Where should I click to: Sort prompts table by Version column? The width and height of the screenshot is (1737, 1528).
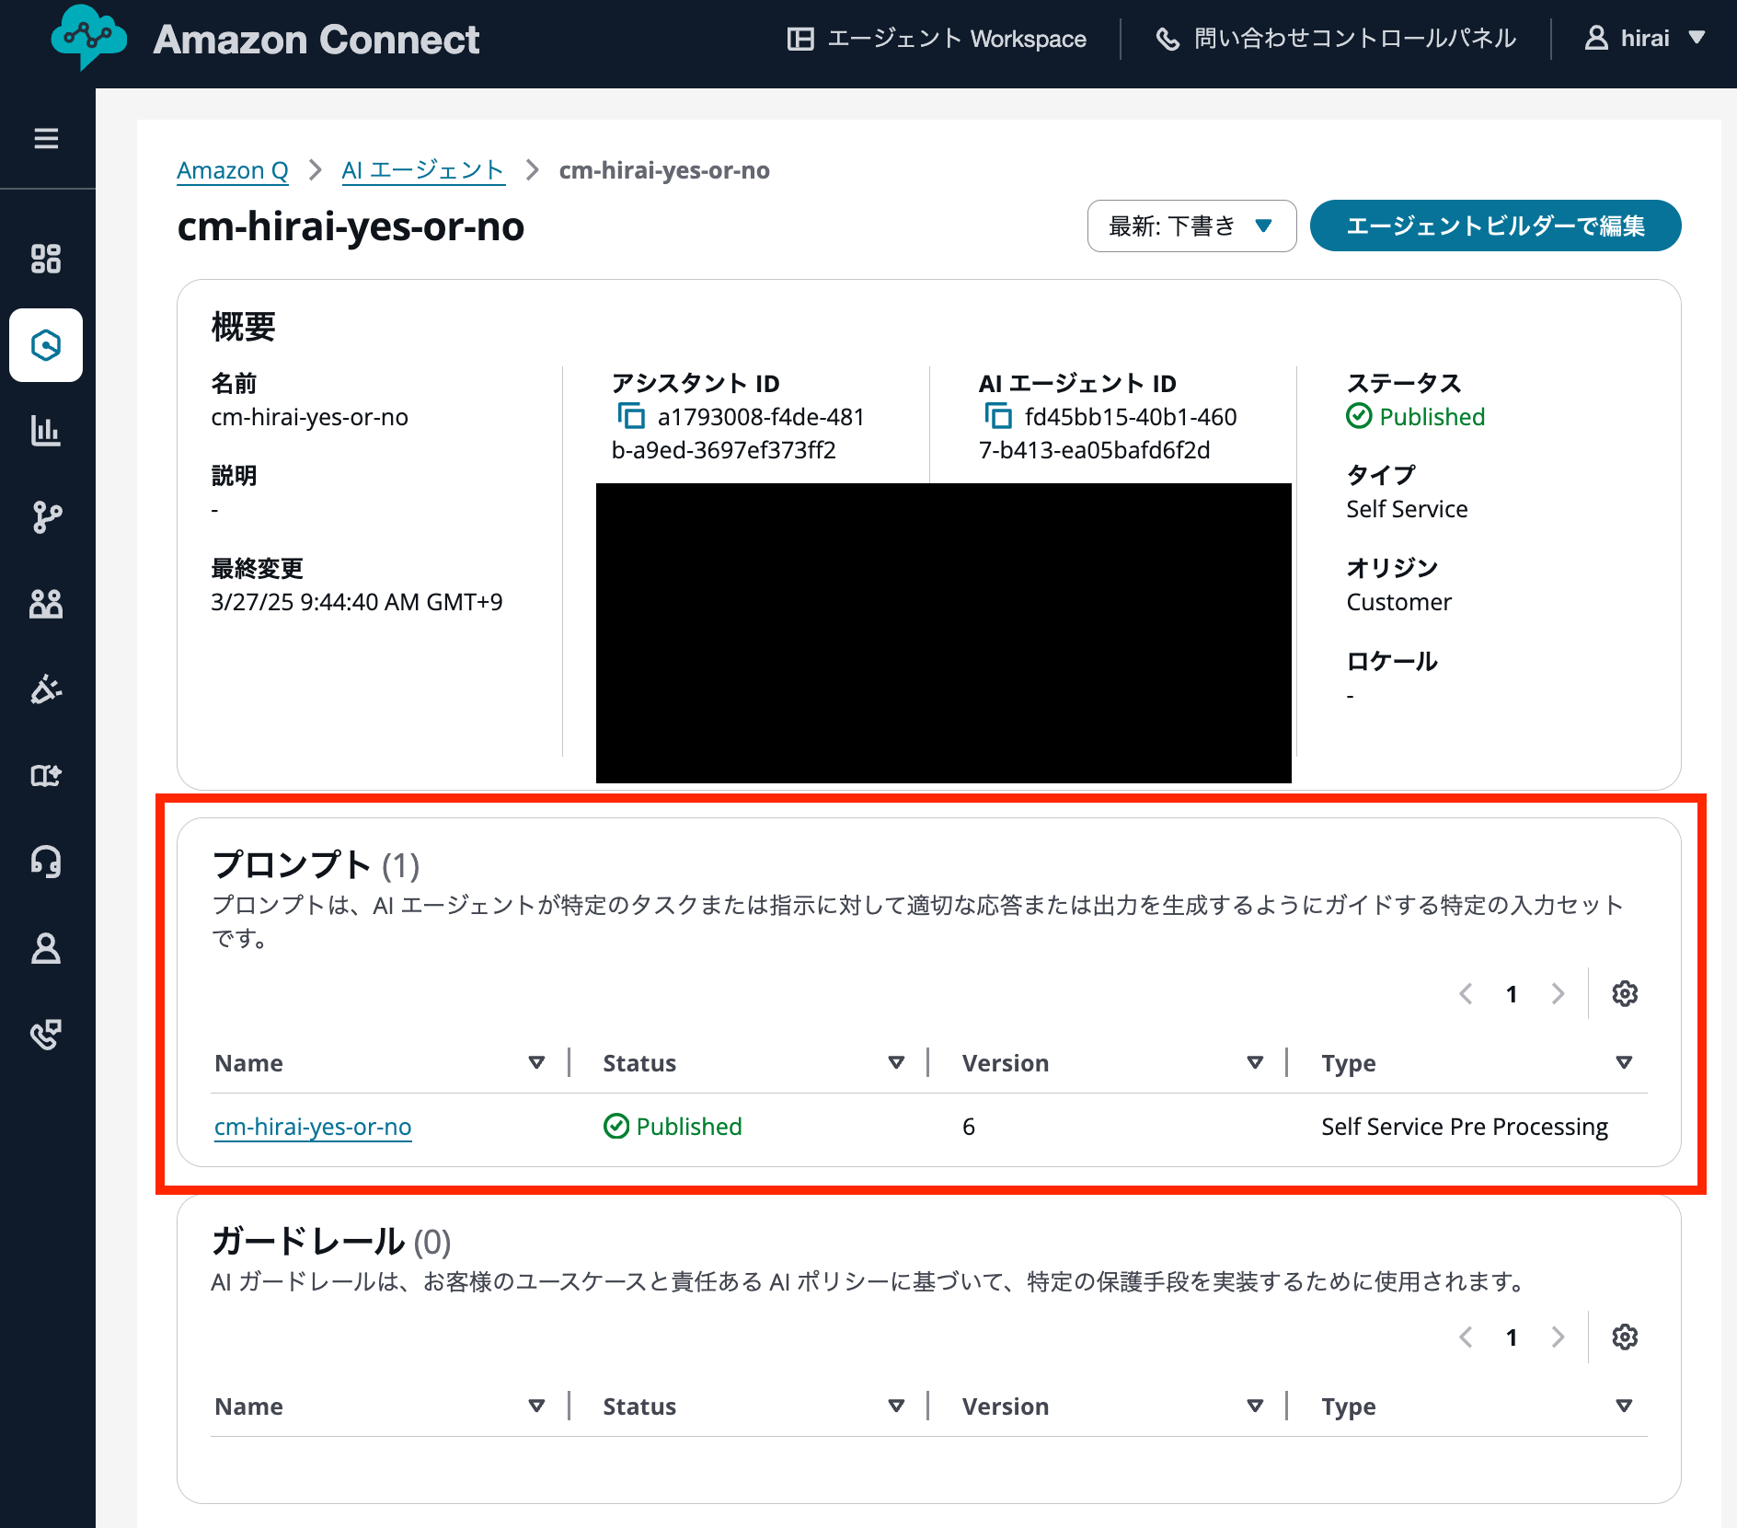tap(1255, 1063)
